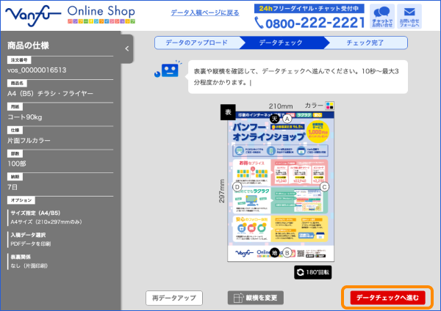The image size is (441, 311).
Task: Click the flyer preview thumbnail
Action: (x=281, y=186)
